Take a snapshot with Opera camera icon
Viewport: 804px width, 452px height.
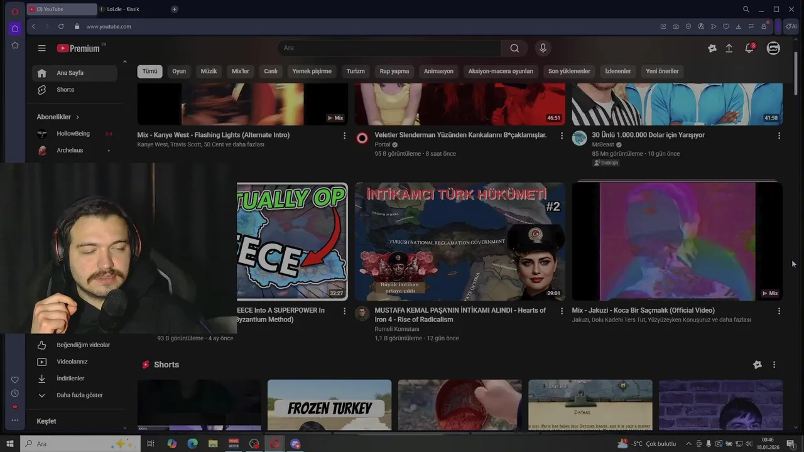pos(675,26)
